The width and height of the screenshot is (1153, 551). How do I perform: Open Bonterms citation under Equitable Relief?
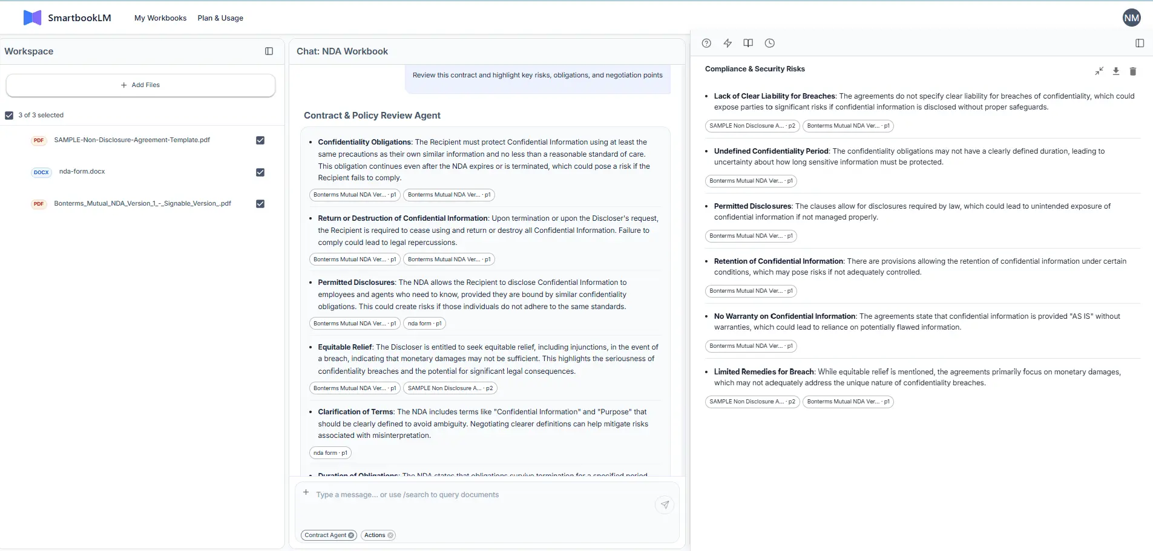pyautogui.click(x=355, y=388)
